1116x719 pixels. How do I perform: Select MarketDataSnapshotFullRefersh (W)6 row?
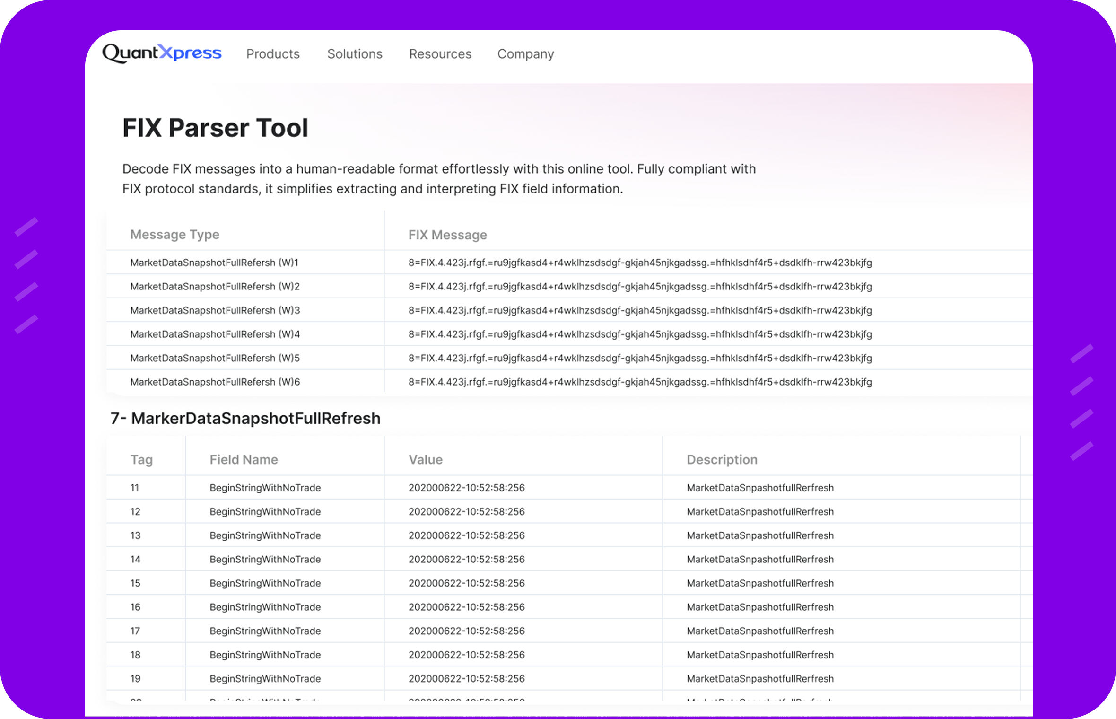tap(215, 382)
